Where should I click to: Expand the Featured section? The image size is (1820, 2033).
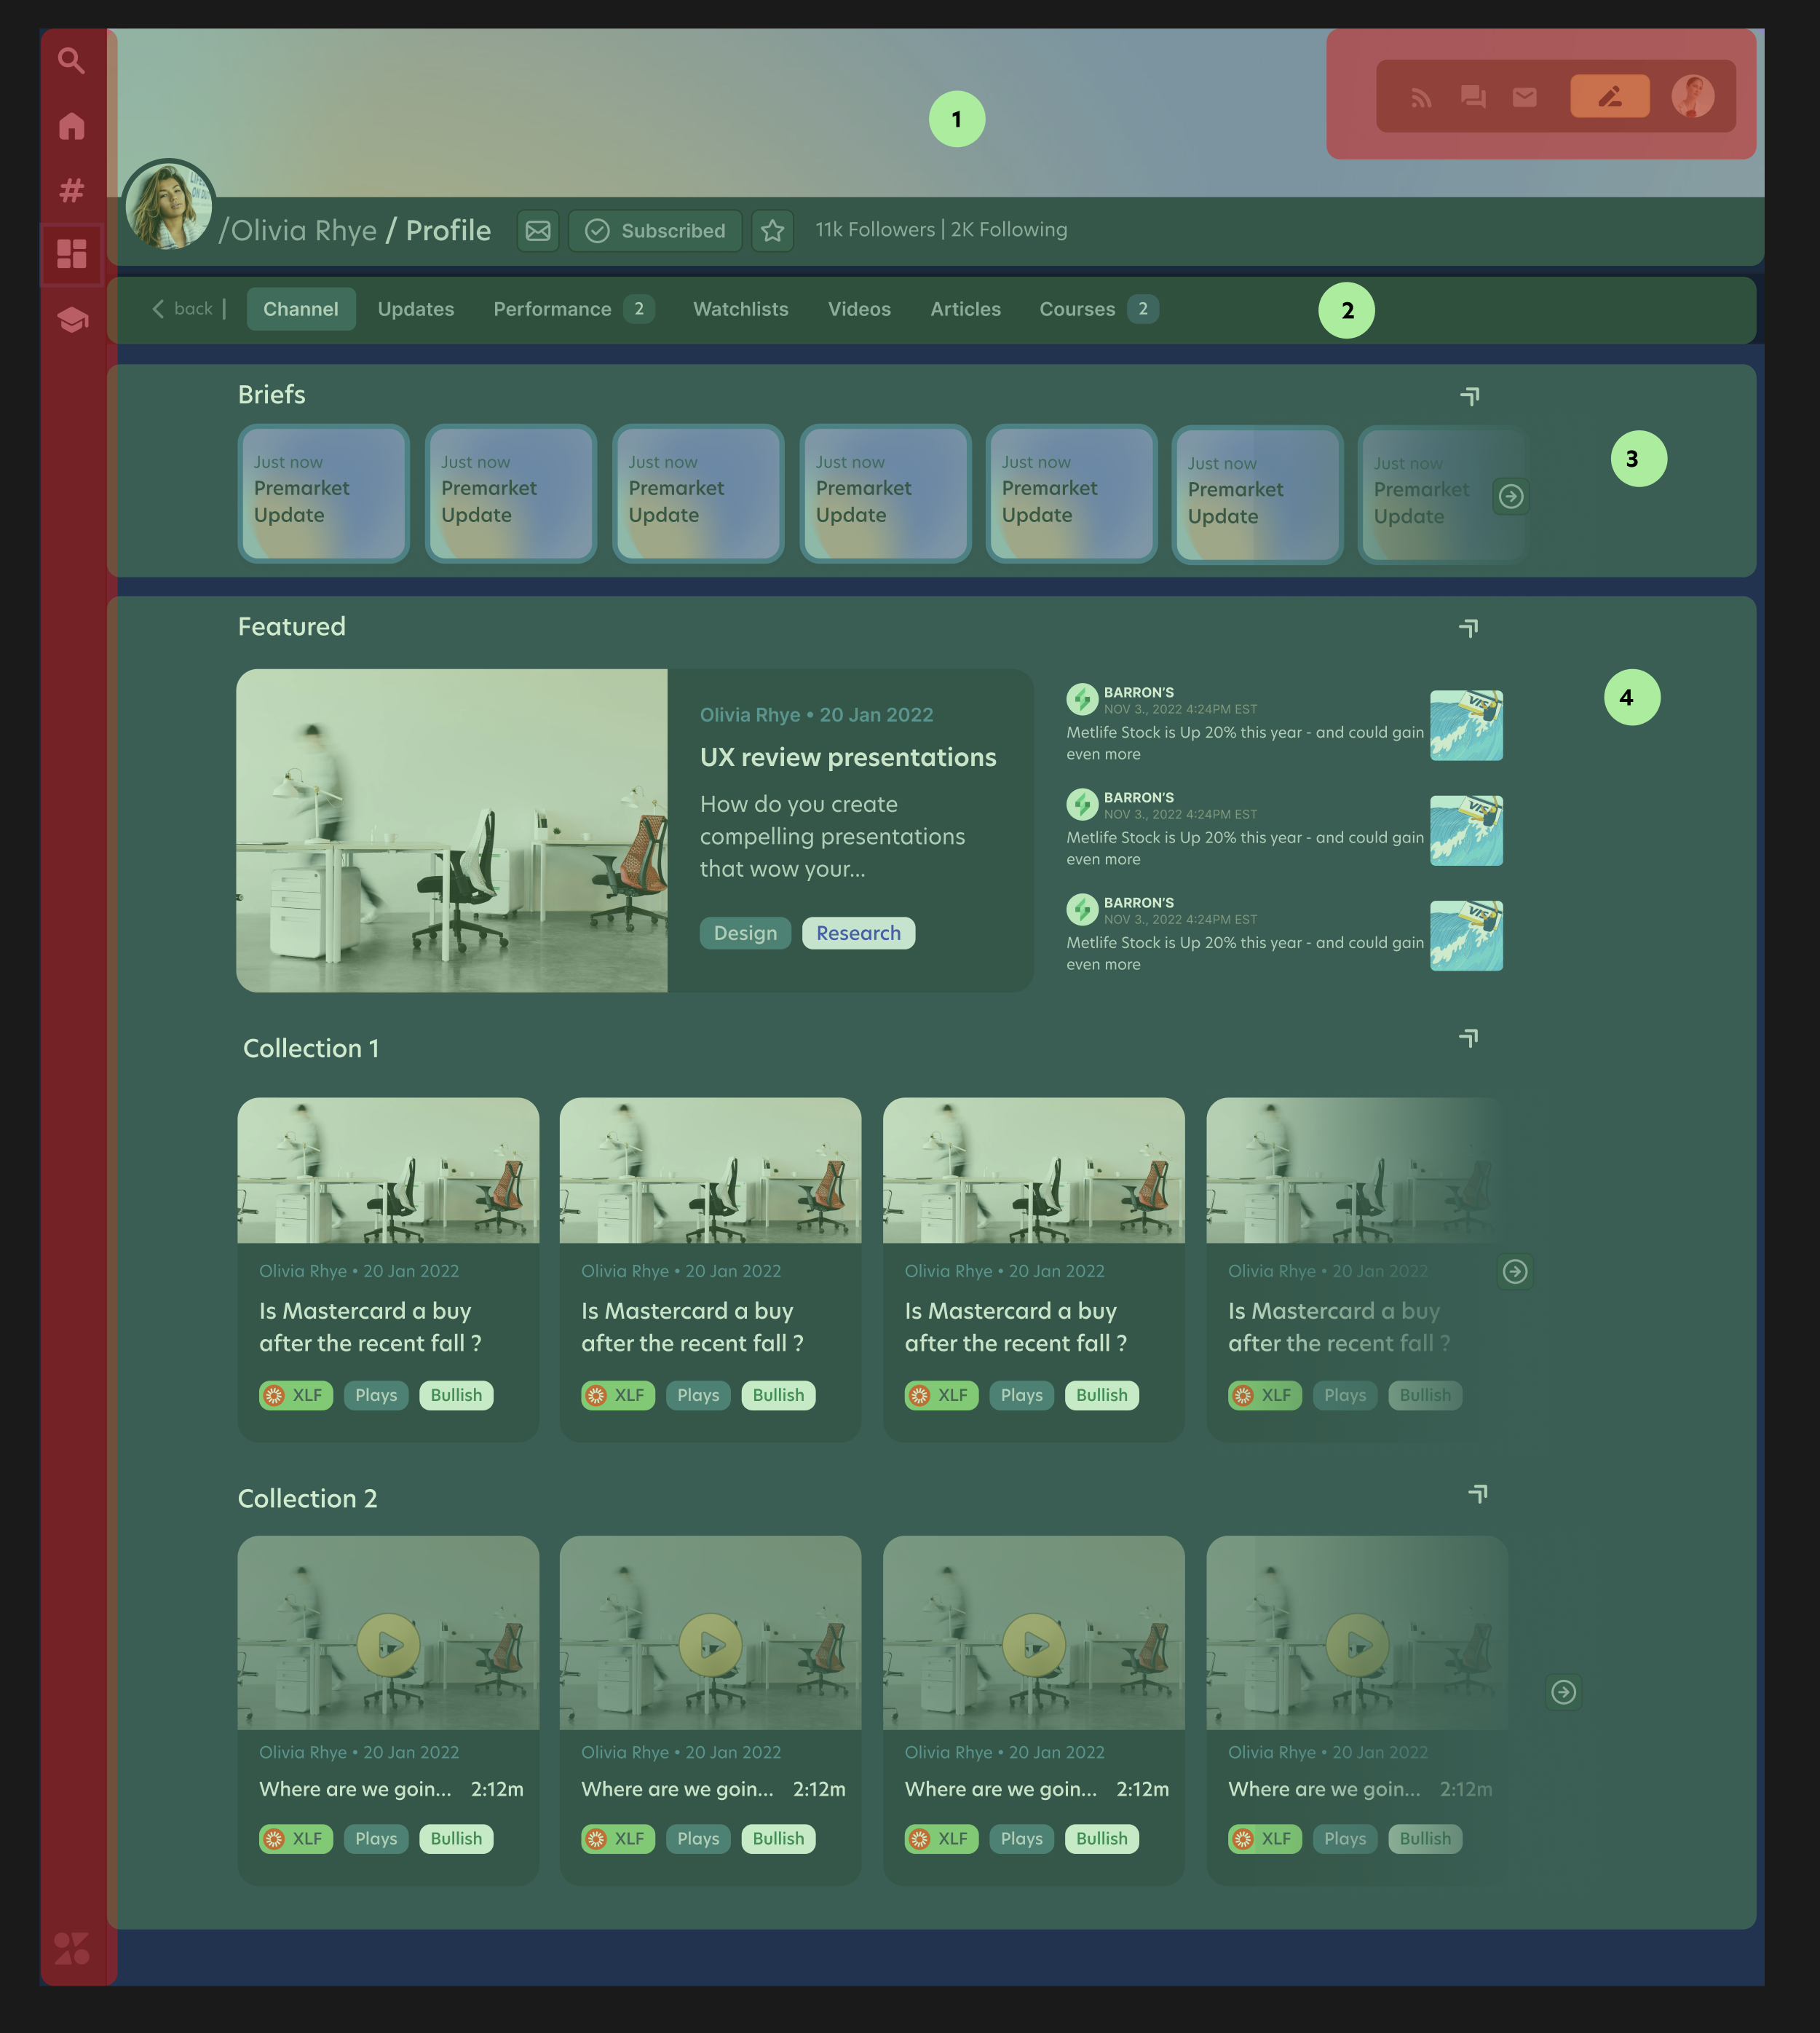point(1468,627)
